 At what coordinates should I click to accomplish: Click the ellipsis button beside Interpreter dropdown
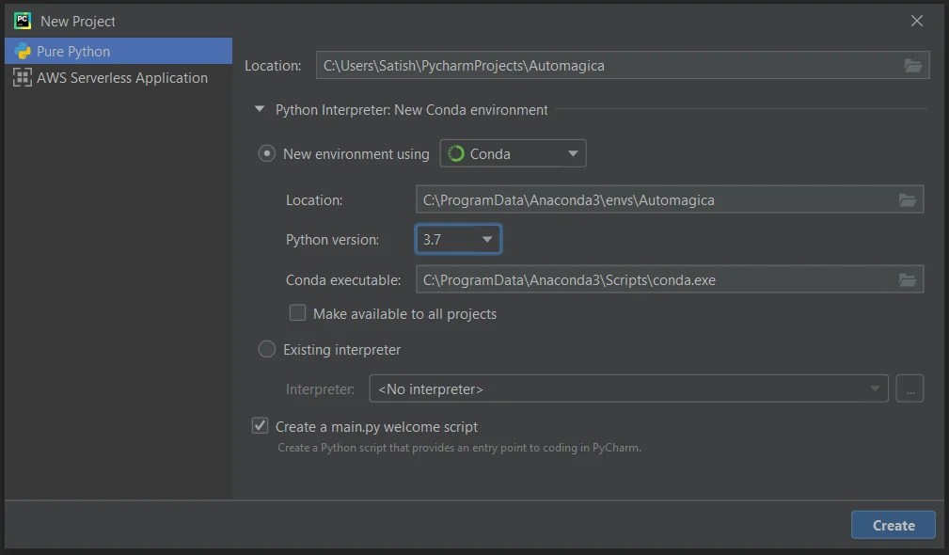[909, 388]
